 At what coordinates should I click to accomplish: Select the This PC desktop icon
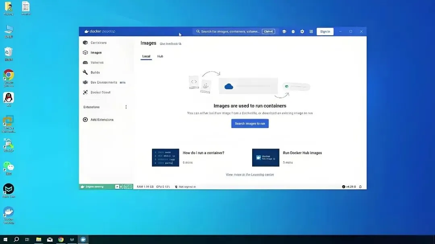pos(8,31)
